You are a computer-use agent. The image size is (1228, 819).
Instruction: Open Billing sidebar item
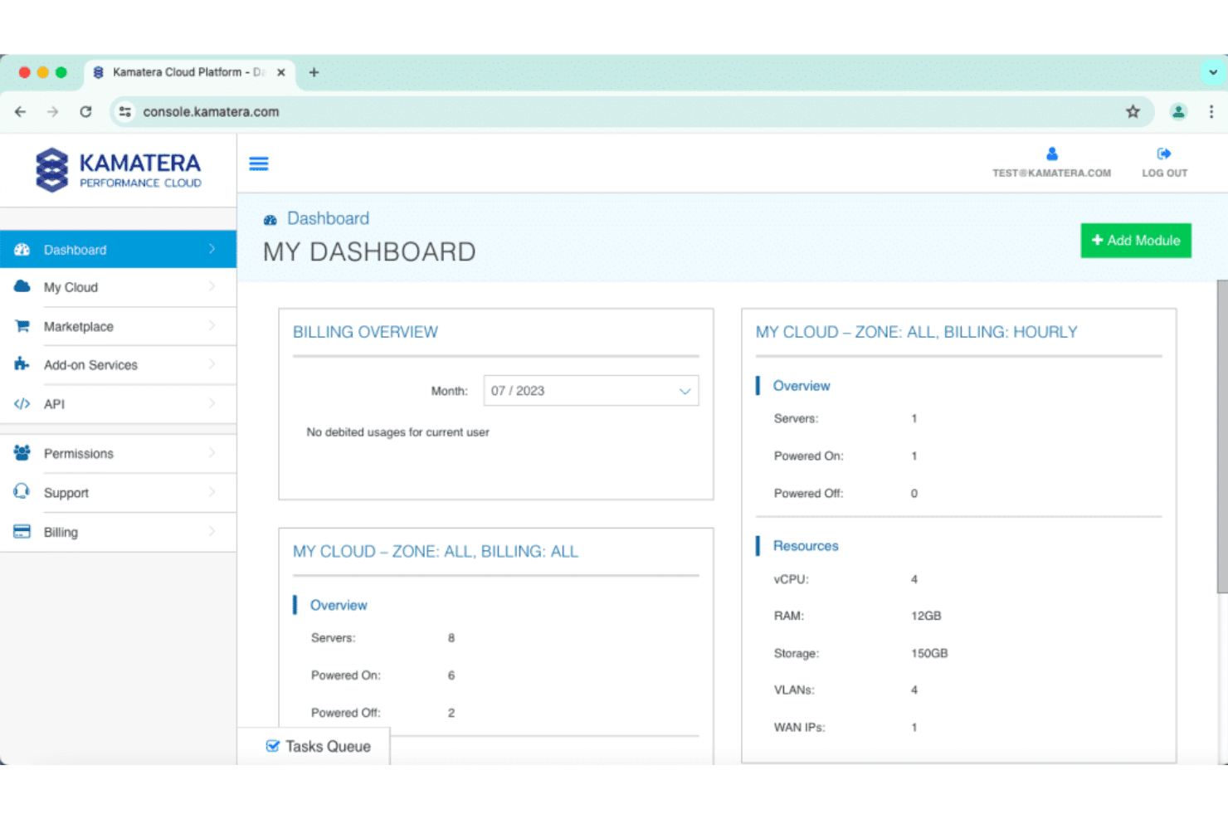pyautogui.click(x=118, y=532)
